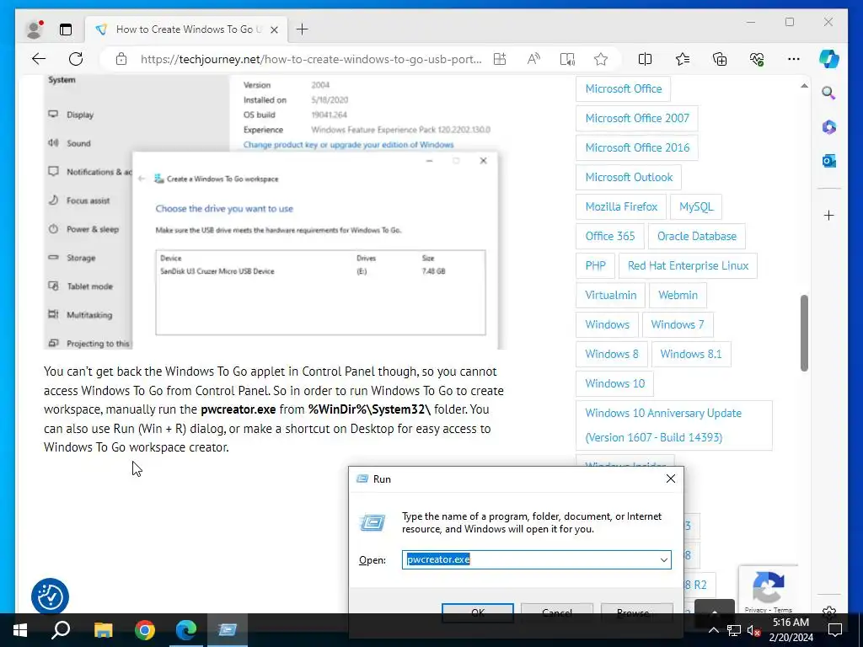The width and height of the screenshot is (863, 647).
Task: Launch Copilot from the toolbar
Action: click(829, 59)
